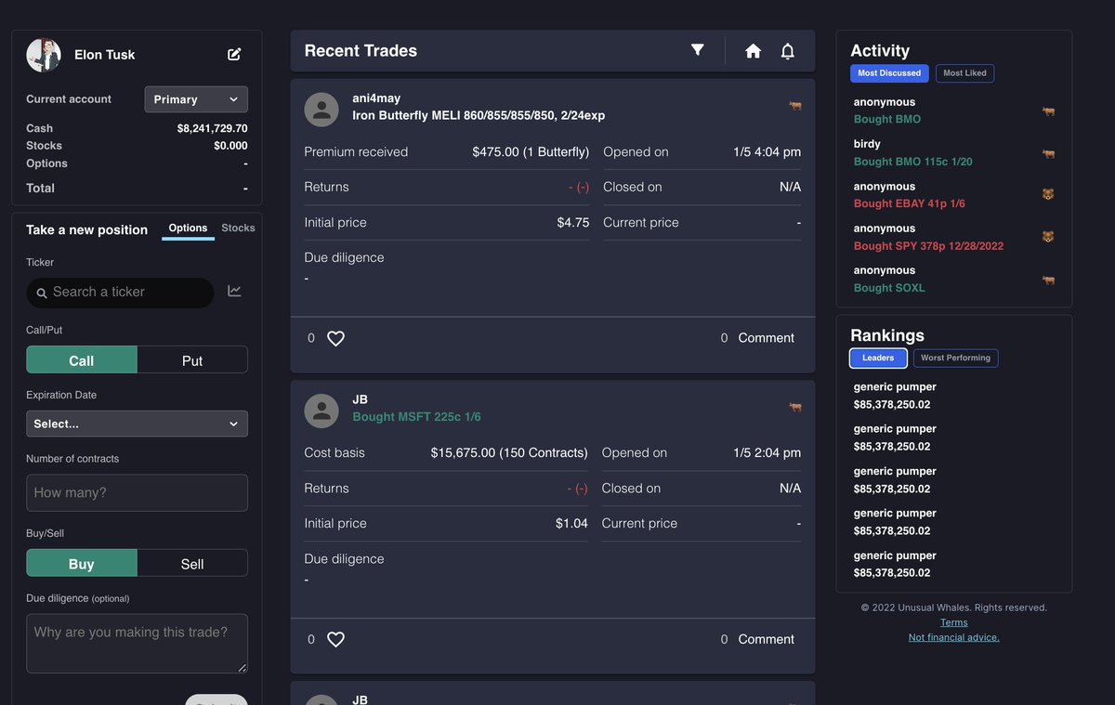Select Call option type
The image size is (1115, 705).
click(x=82, y=360)
